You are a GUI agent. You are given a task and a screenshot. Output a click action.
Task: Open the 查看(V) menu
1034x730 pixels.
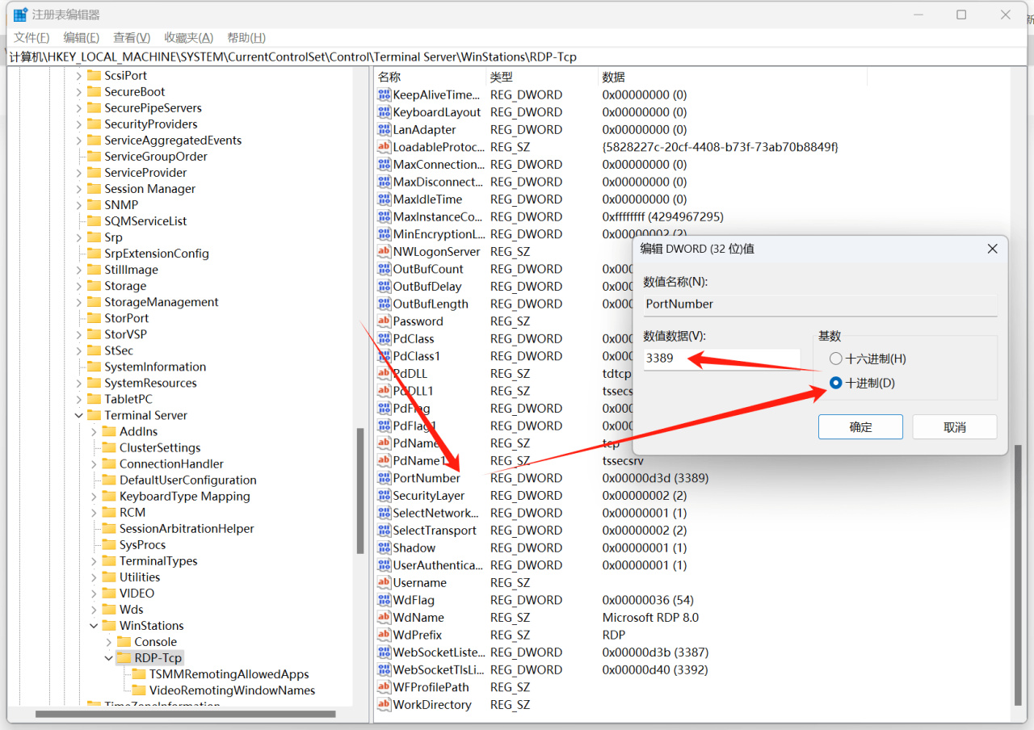132,37
